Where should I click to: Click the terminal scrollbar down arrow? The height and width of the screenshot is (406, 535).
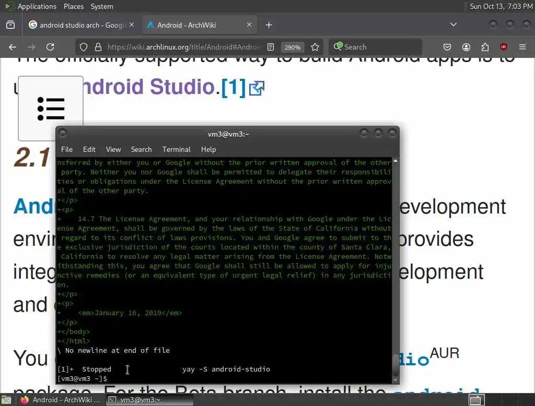point(396,380)
